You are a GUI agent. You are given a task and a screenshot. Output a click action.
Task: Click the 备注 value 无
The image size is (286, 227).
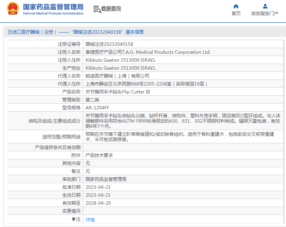coord(88,171)
